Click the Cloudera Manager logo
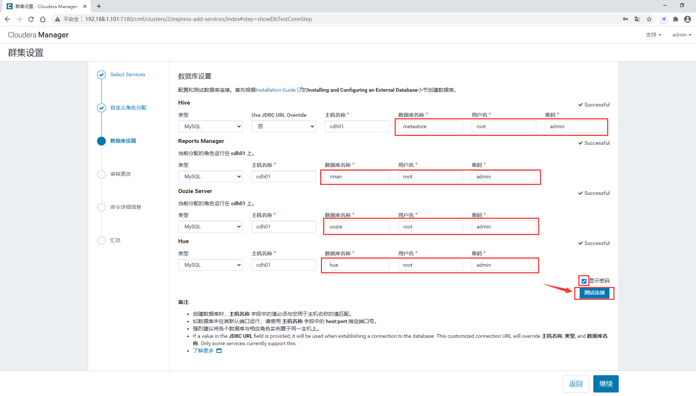Image resolution: width=696 pixels, height=396 pixels. 38,35
